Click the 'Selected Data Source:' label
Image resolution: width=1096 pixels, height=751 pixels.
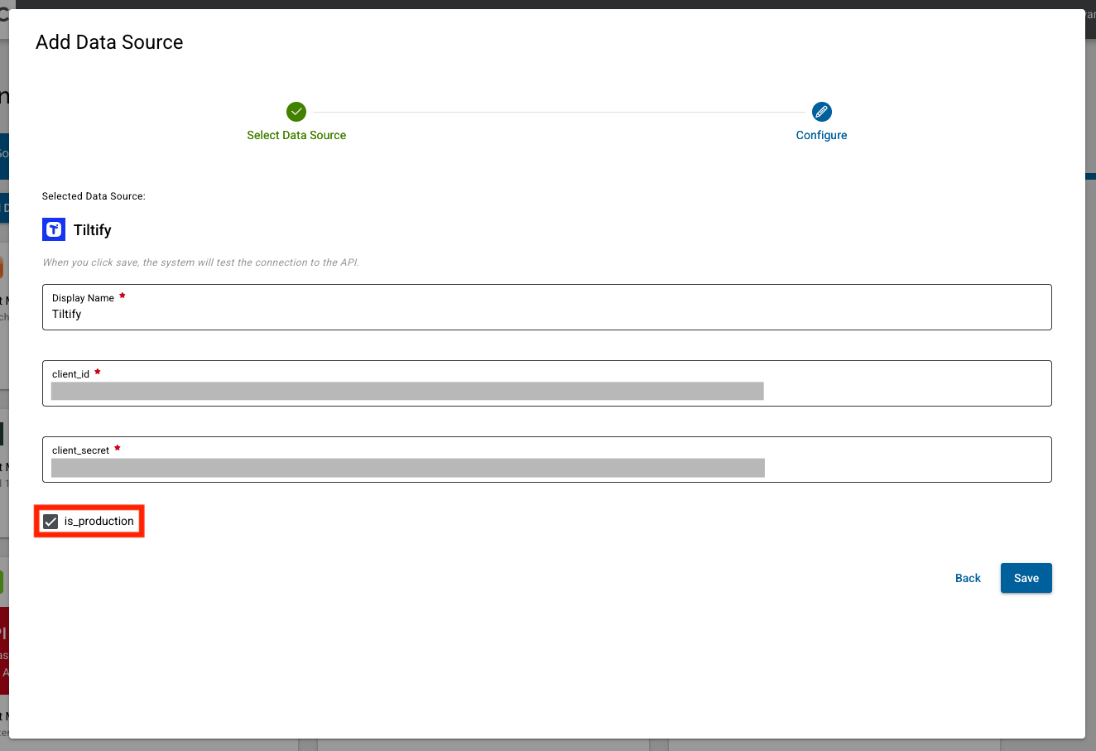(x=94, y=196)
